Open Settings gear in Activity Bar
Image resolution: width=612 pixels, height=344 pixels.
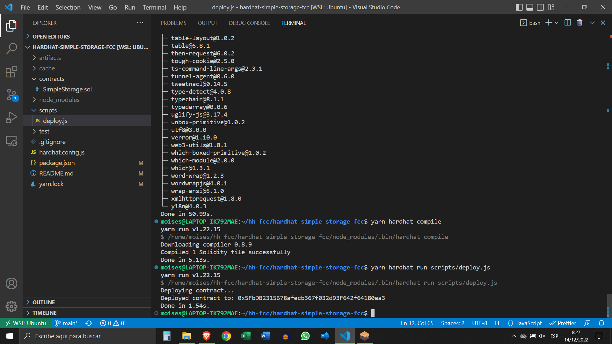11,306
